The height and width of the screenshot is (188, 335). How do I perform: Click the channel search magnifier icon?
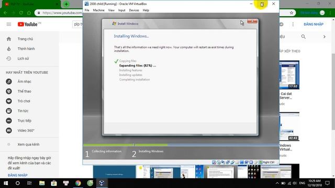pos(304,37)
